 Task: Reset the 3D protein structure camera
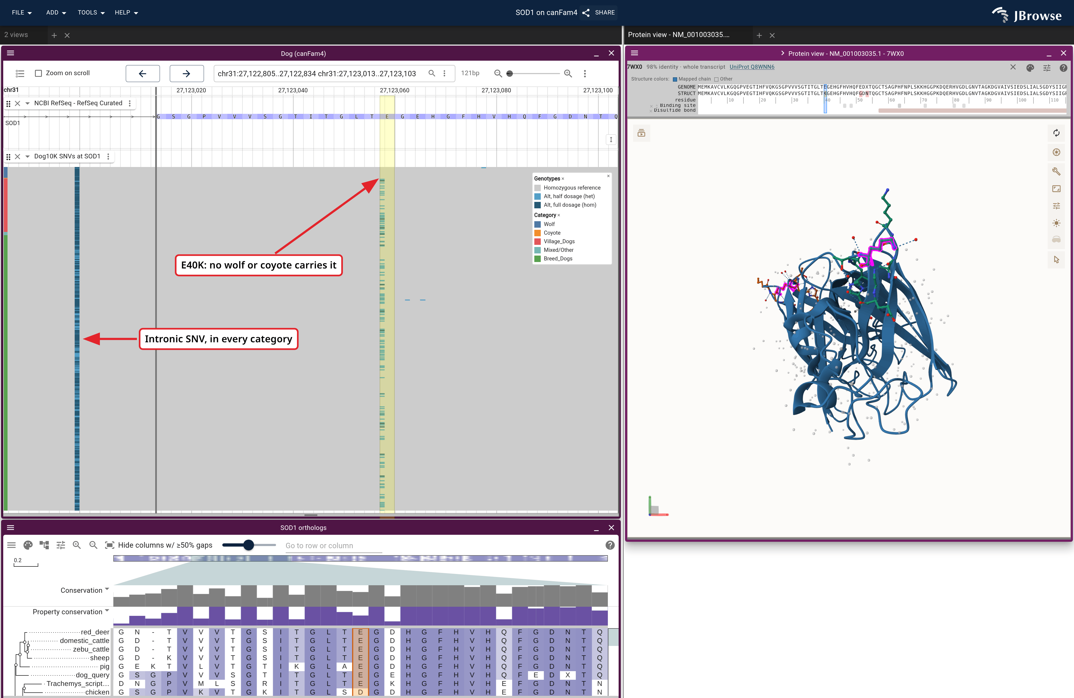pyautogui.click(x=1056, y=133)
